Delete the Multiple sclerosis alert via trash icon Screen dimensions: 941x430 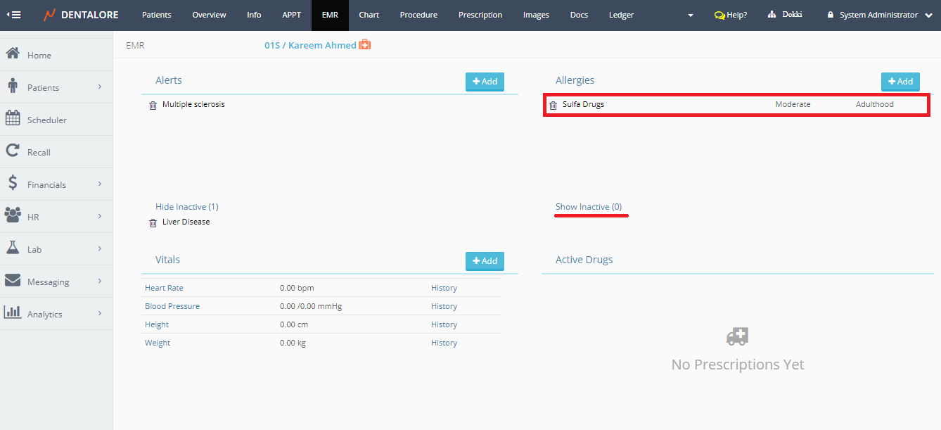(x=153, y=106)
